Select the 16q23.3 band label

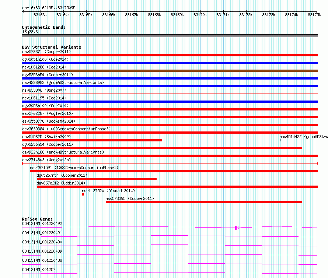click(x=30, y=32)
